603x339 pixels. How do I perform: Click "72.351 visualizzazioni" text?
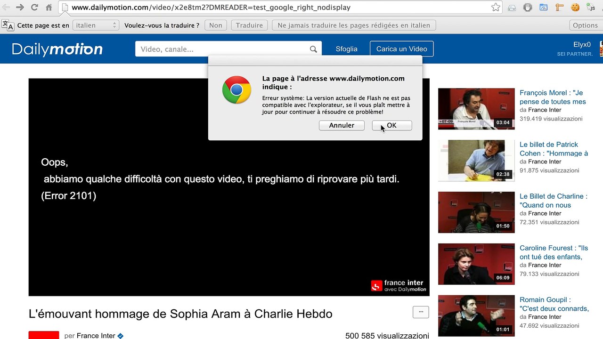point(549,222)
